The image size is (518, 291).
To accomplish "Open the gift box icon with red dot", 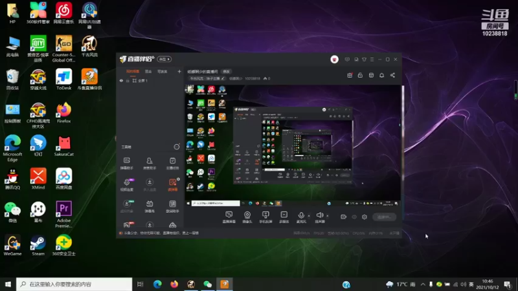I will click(x=350, y=75).
